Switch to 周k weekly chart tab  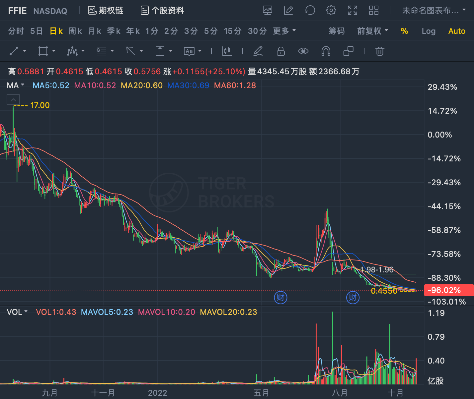pos(75,31)
